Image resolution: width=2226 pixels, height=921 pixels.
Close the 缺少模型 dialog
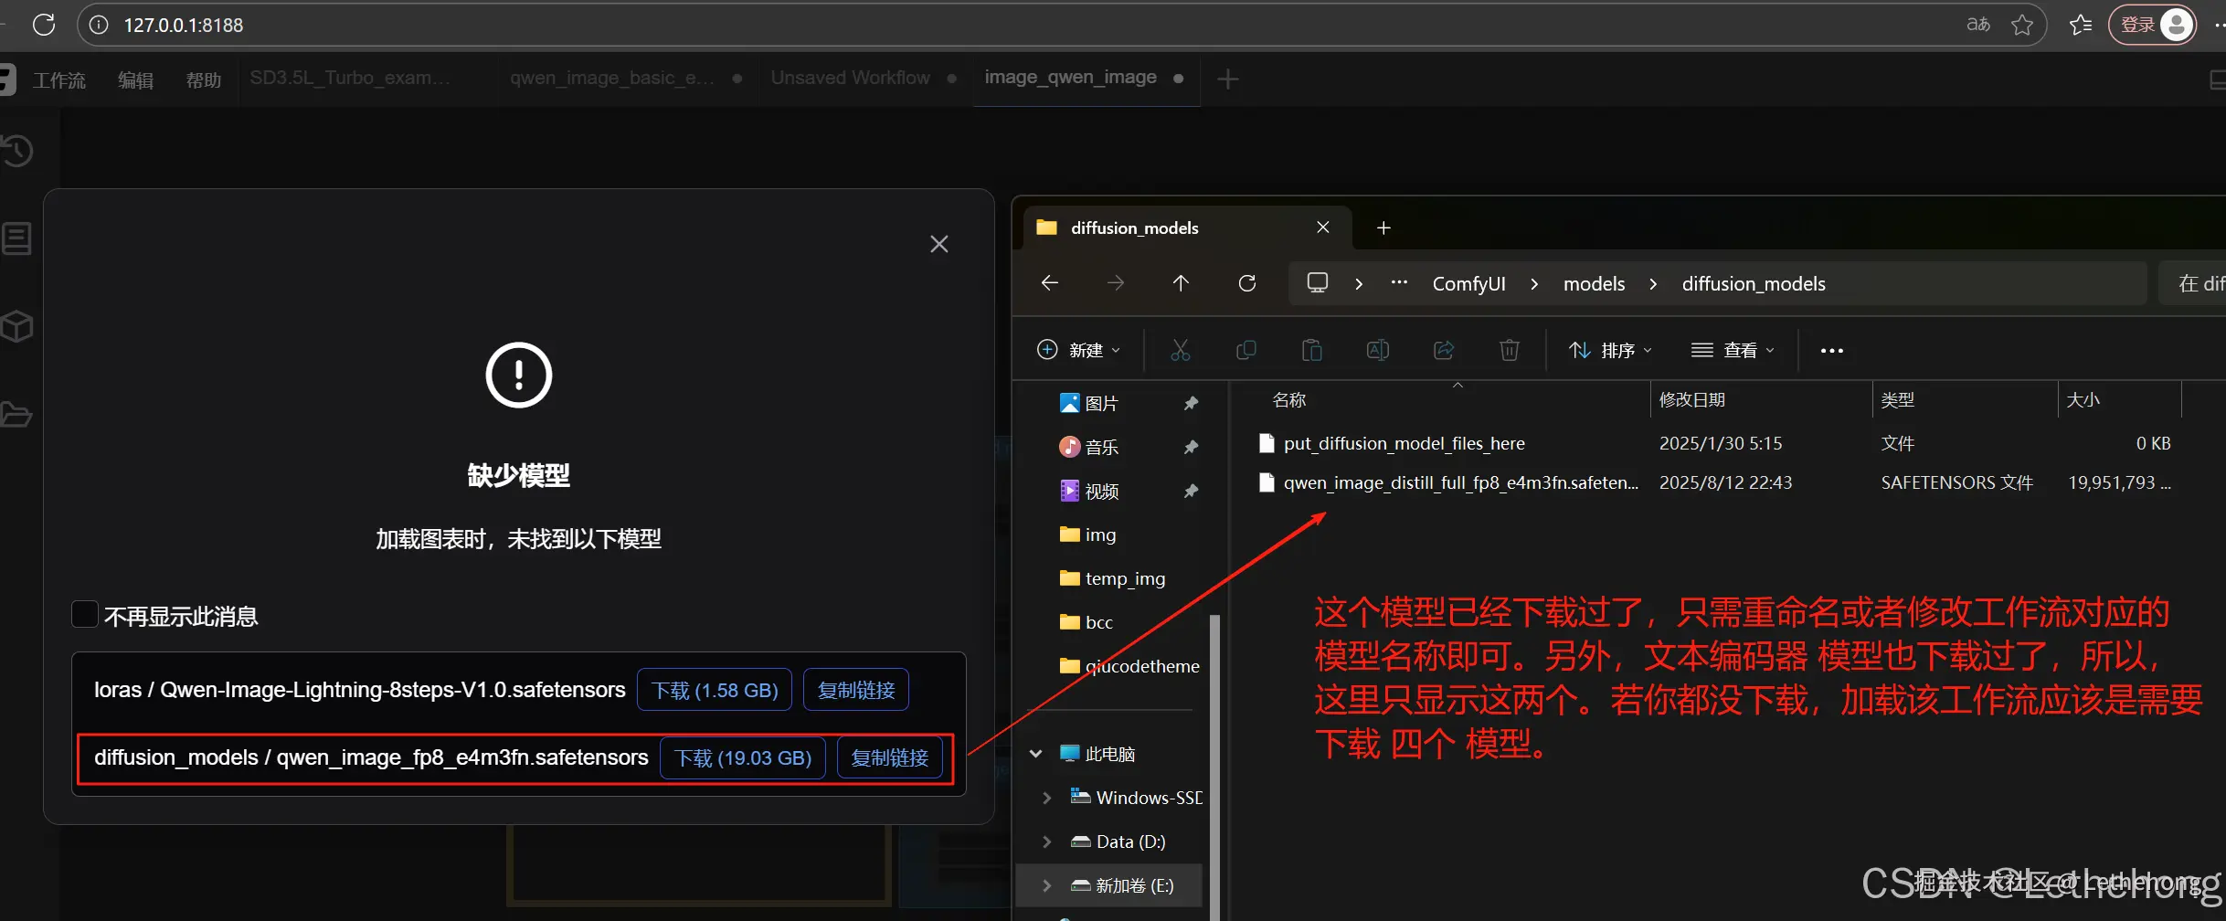click(x=939, y=244)
